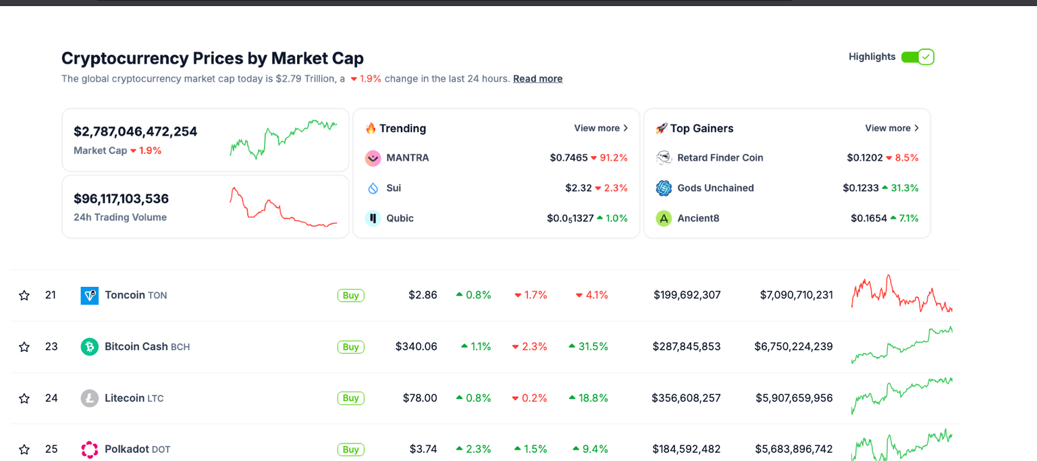Click the Gods Unchained token icon

pyautogui.click(x=663, y=188)
